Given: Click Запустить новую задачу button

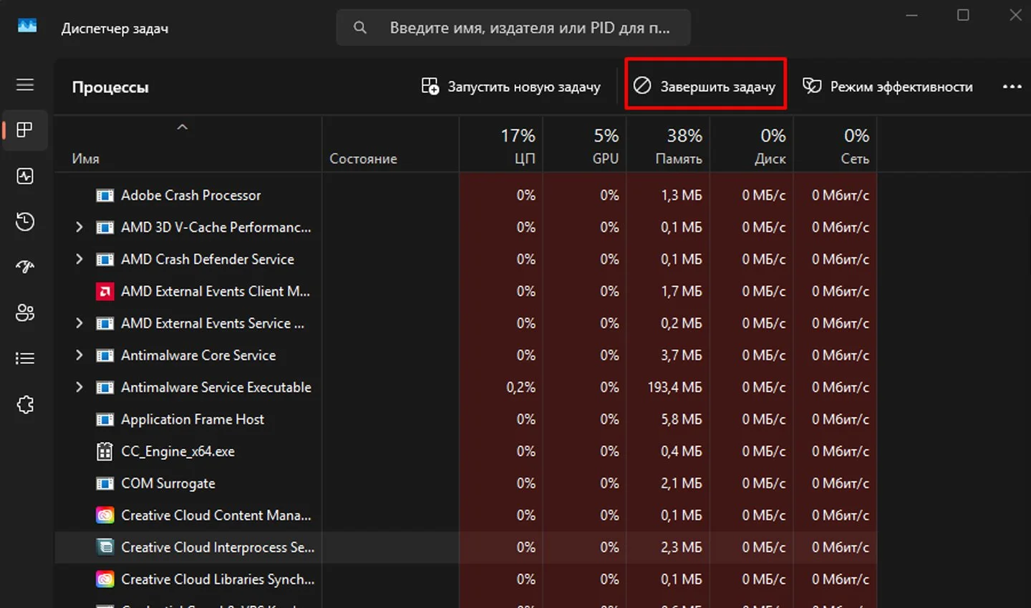Looking at the screenshot, I should [x=511, y=87].
